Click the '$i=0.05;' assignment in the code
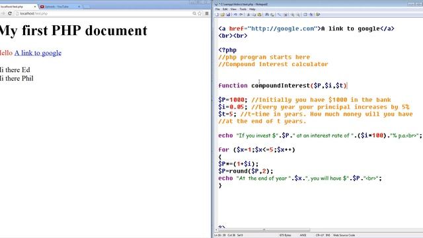423x238 pixels. point(233,107)
